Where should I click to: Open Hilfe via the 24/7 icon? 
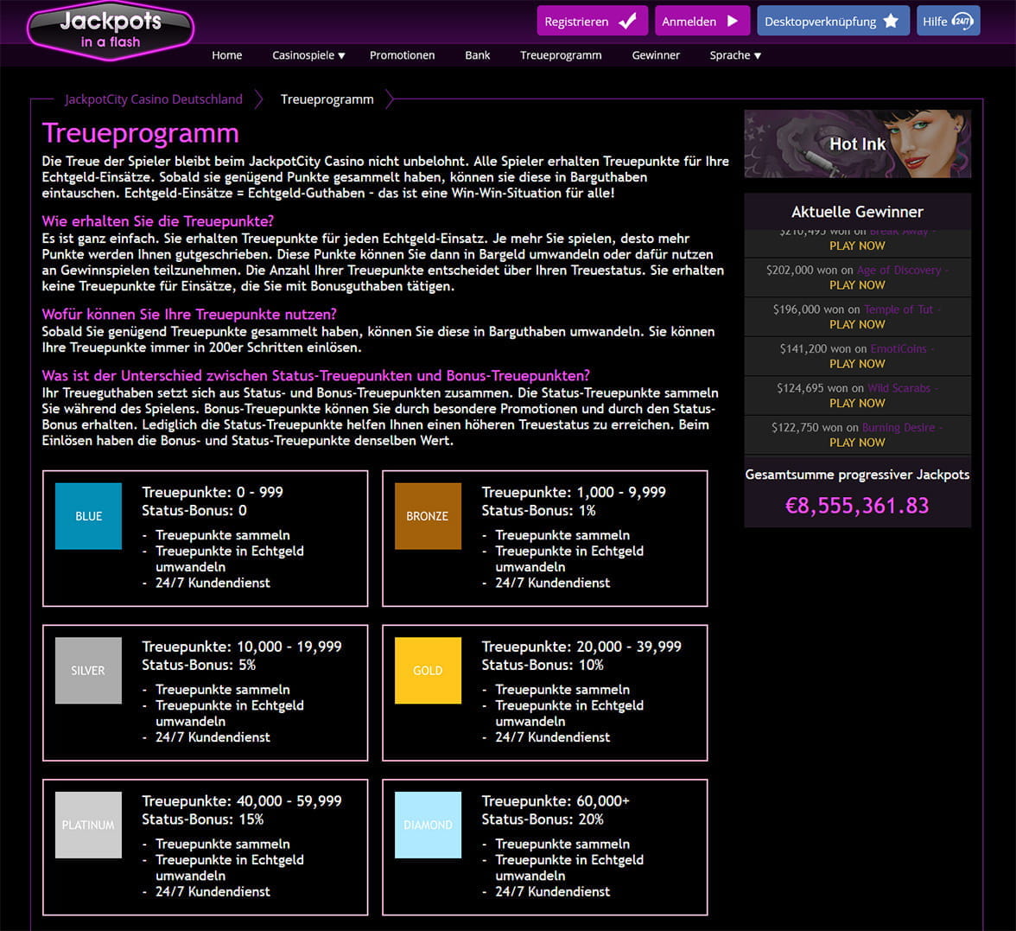click(962, 21)
